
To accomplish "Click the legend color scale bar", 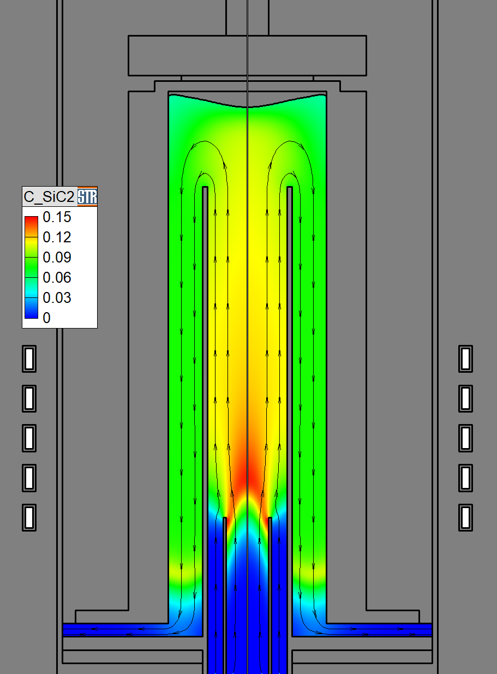I will (32, 267).
